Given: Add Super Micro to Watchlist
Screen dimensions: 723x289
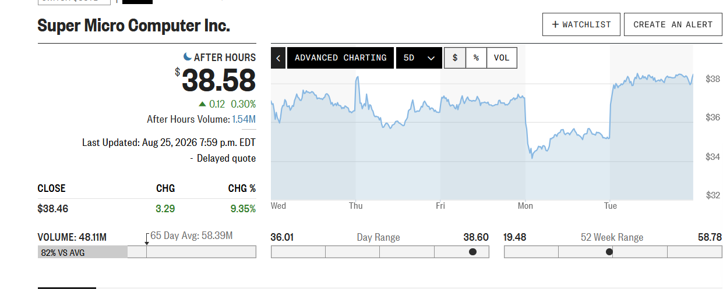Looking at the screenshot, I should (581, 24).
